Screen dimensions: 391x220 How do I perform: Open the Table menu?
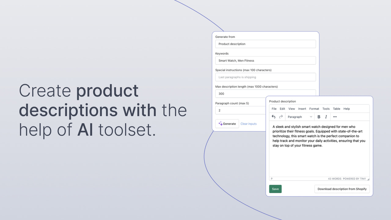(336, 108)
